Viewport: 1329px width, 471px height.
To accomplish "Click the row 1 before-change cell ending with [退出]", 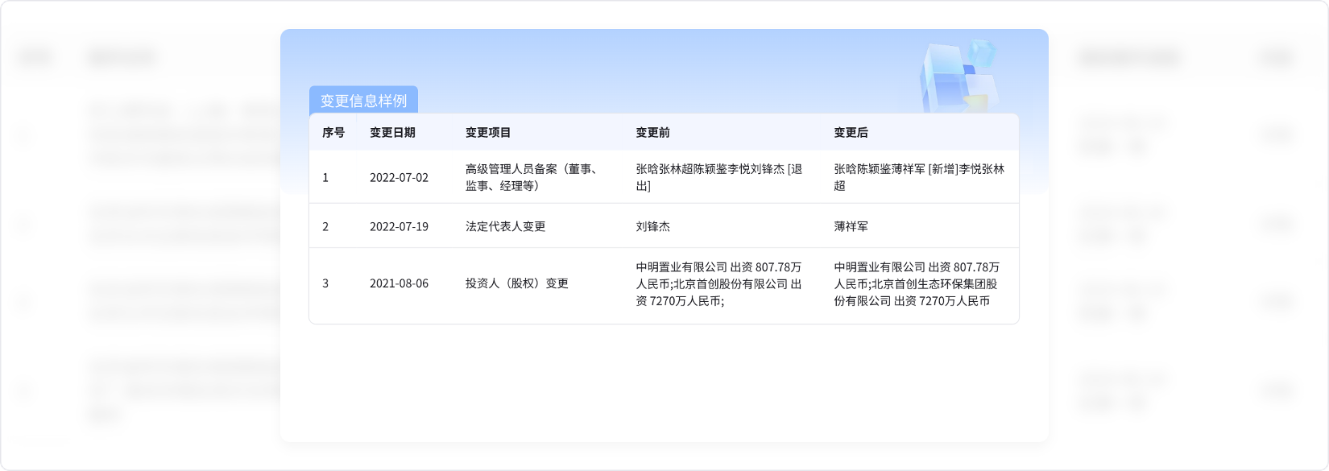I will tap(718, 177).
